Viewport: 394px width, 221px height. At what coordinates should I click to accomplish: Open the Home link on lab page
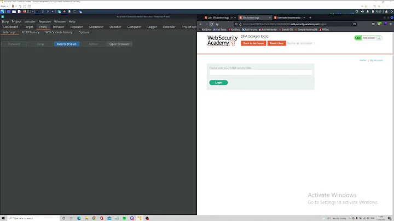click(x=363, y=61)
